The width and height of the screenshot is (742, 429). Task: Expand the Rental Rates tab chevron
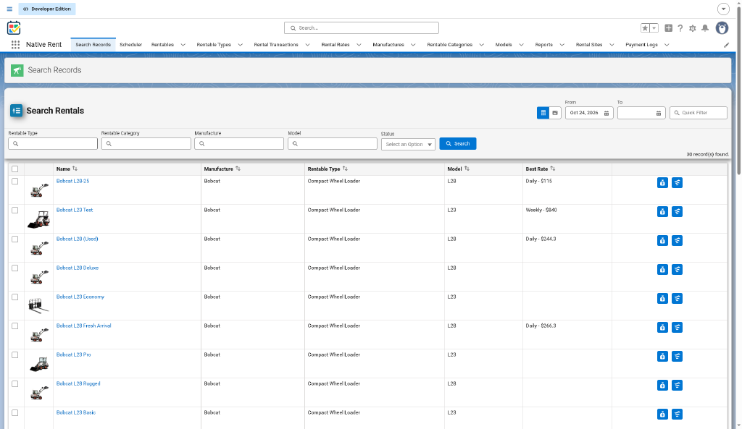359,45
